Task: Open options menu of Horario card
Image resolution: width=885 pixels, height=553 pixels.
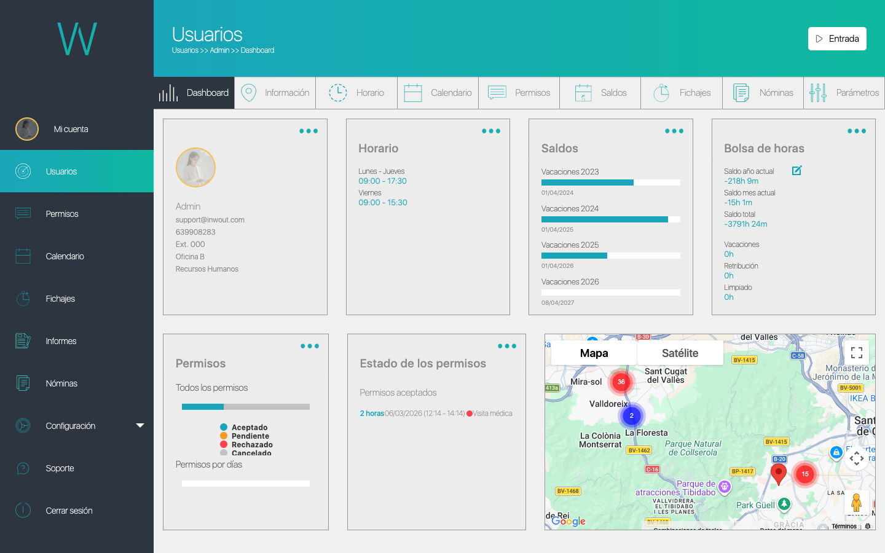Action: pyautogui.click(x=491, y=131)
